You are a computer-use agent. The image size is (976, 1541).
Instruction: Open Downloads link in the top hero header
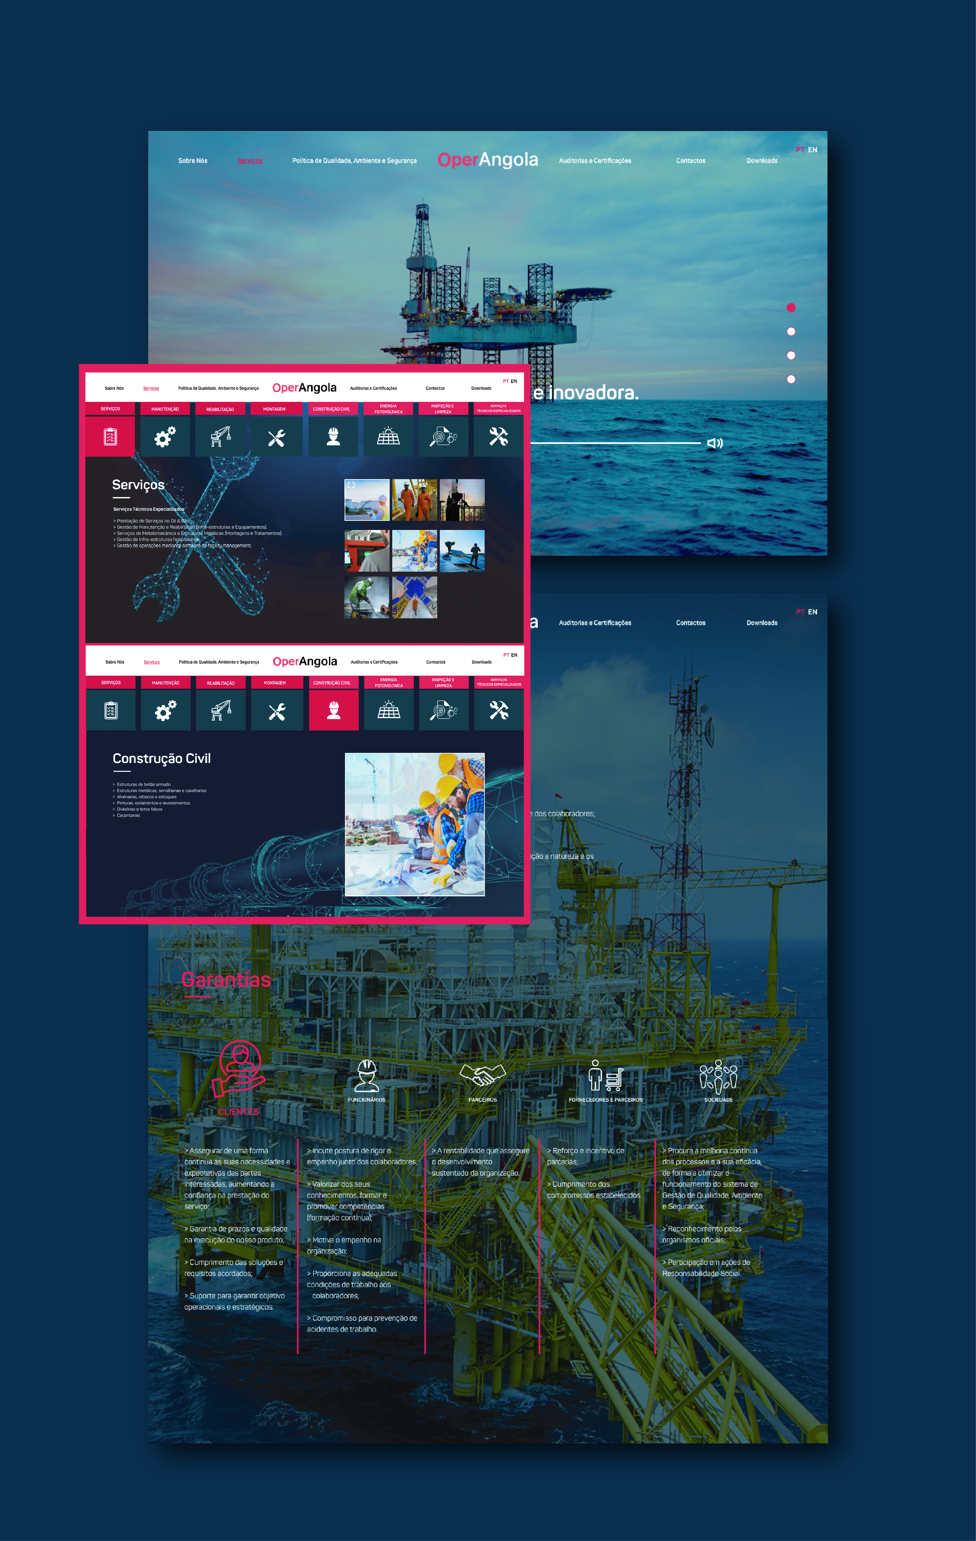point(762,161)
